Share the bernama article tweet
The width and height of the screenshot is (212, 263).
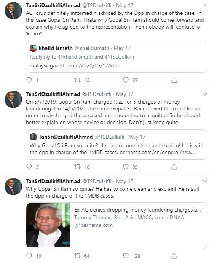[x=174, y=256]
